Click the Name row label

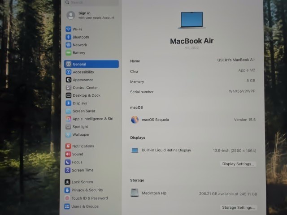pos(135,61)
